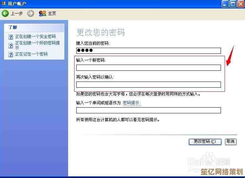245x178 pixels.
Task: Open the 正在记住一个密码 help topic
Action: click(x=31, y=54)
